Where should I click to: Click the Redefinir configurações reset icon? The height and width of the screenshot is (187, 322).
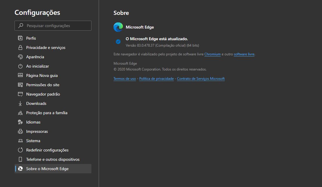pos(20,150)
